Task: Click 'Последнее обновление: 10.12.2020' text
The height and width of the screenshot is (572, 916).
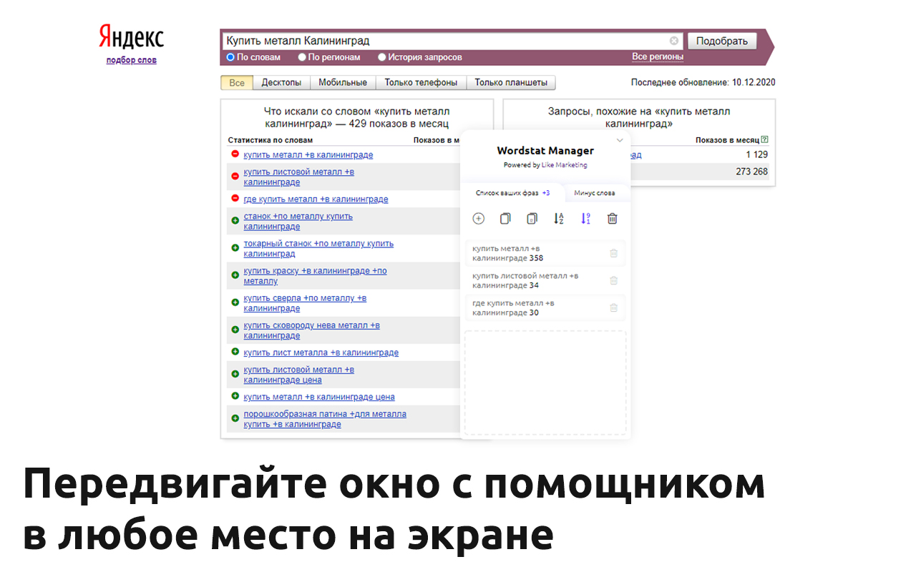Action: (703, 83)
